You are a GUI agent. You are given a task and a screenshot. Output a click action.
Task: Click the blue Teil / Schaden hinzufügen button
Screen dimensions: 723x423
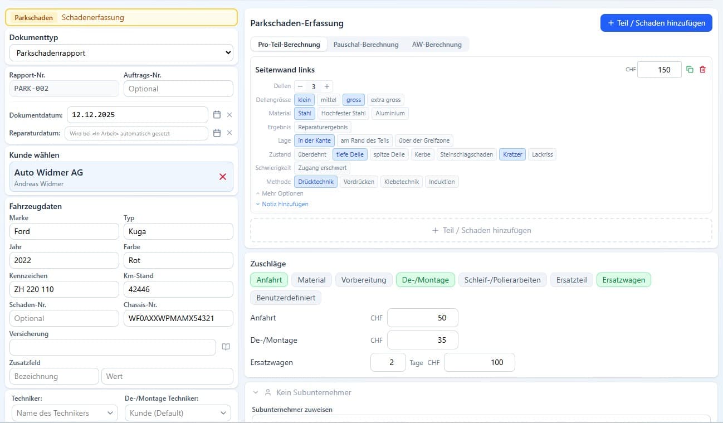pyautogui.click(x=656, y=23)
